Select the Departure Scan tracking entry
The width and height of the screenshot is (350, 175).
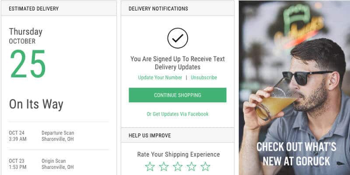pos(59,136)
